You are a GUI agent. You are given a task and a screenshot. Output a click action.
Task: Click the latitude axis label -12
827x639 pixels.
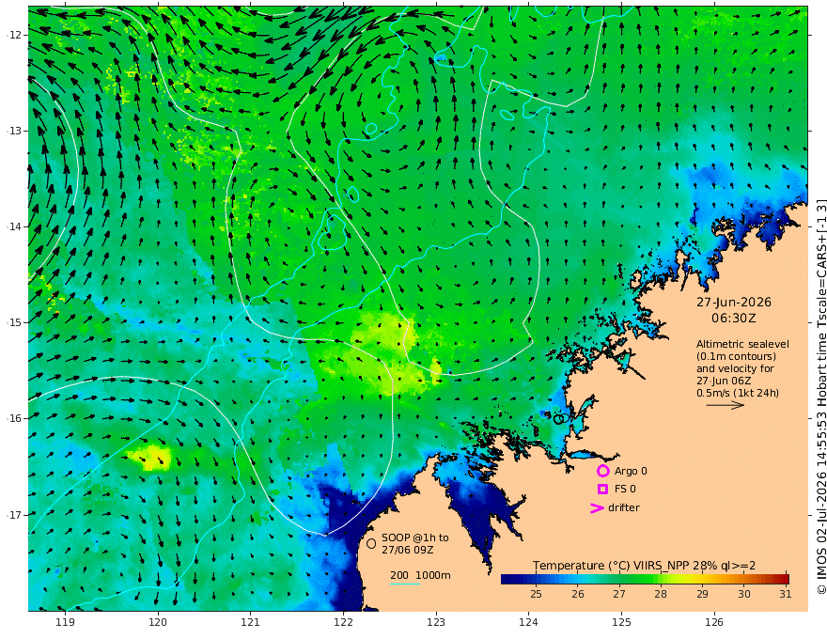[x=15, y=35]
